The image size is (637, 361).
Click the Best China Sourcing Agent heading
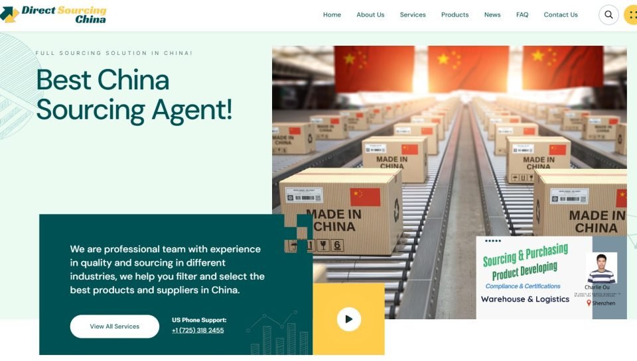coord(134,95)
